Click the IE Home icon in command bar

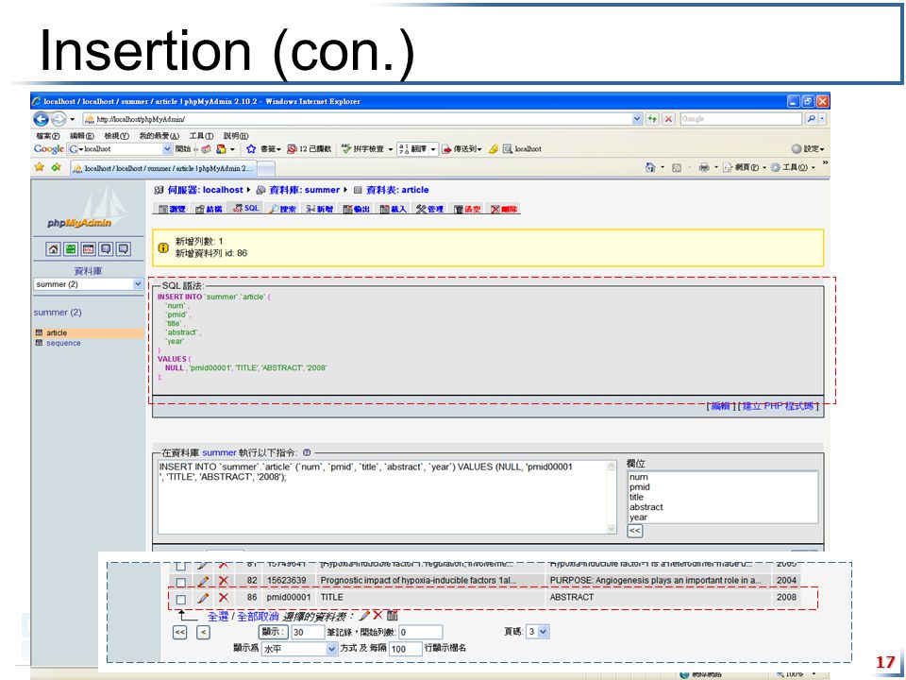650,168
